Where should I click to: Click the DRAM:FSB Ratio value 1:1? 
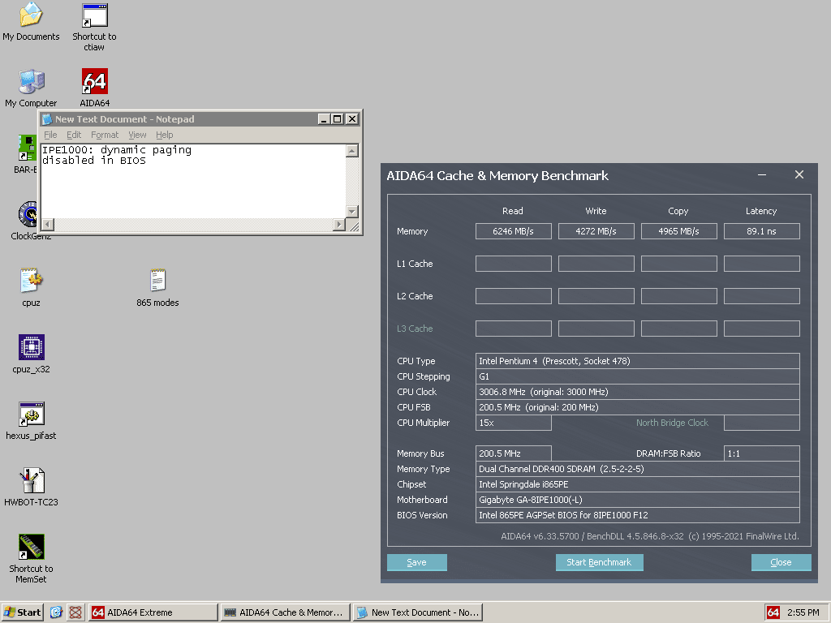point(761,453)
